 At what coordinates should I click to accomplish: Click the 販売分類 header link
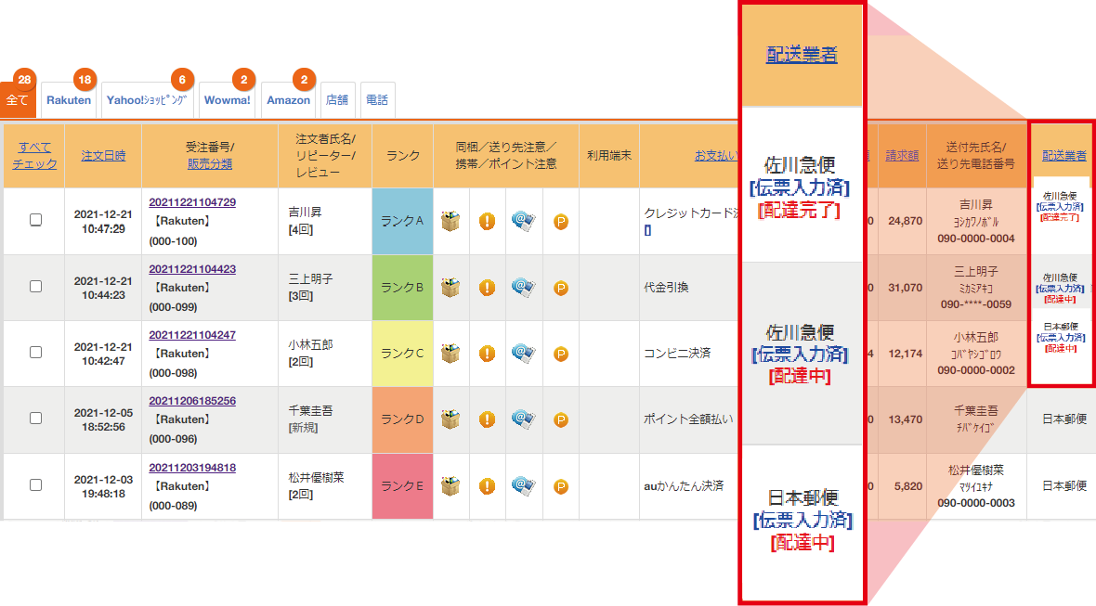click(210, 163)
